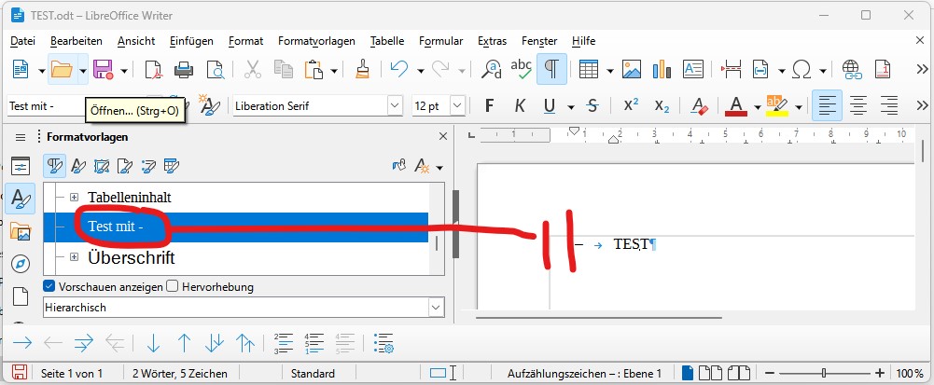Image resolution: width=934 pixels, height=385 pixels.
Task: Align text left
Action: coord(827,106)
